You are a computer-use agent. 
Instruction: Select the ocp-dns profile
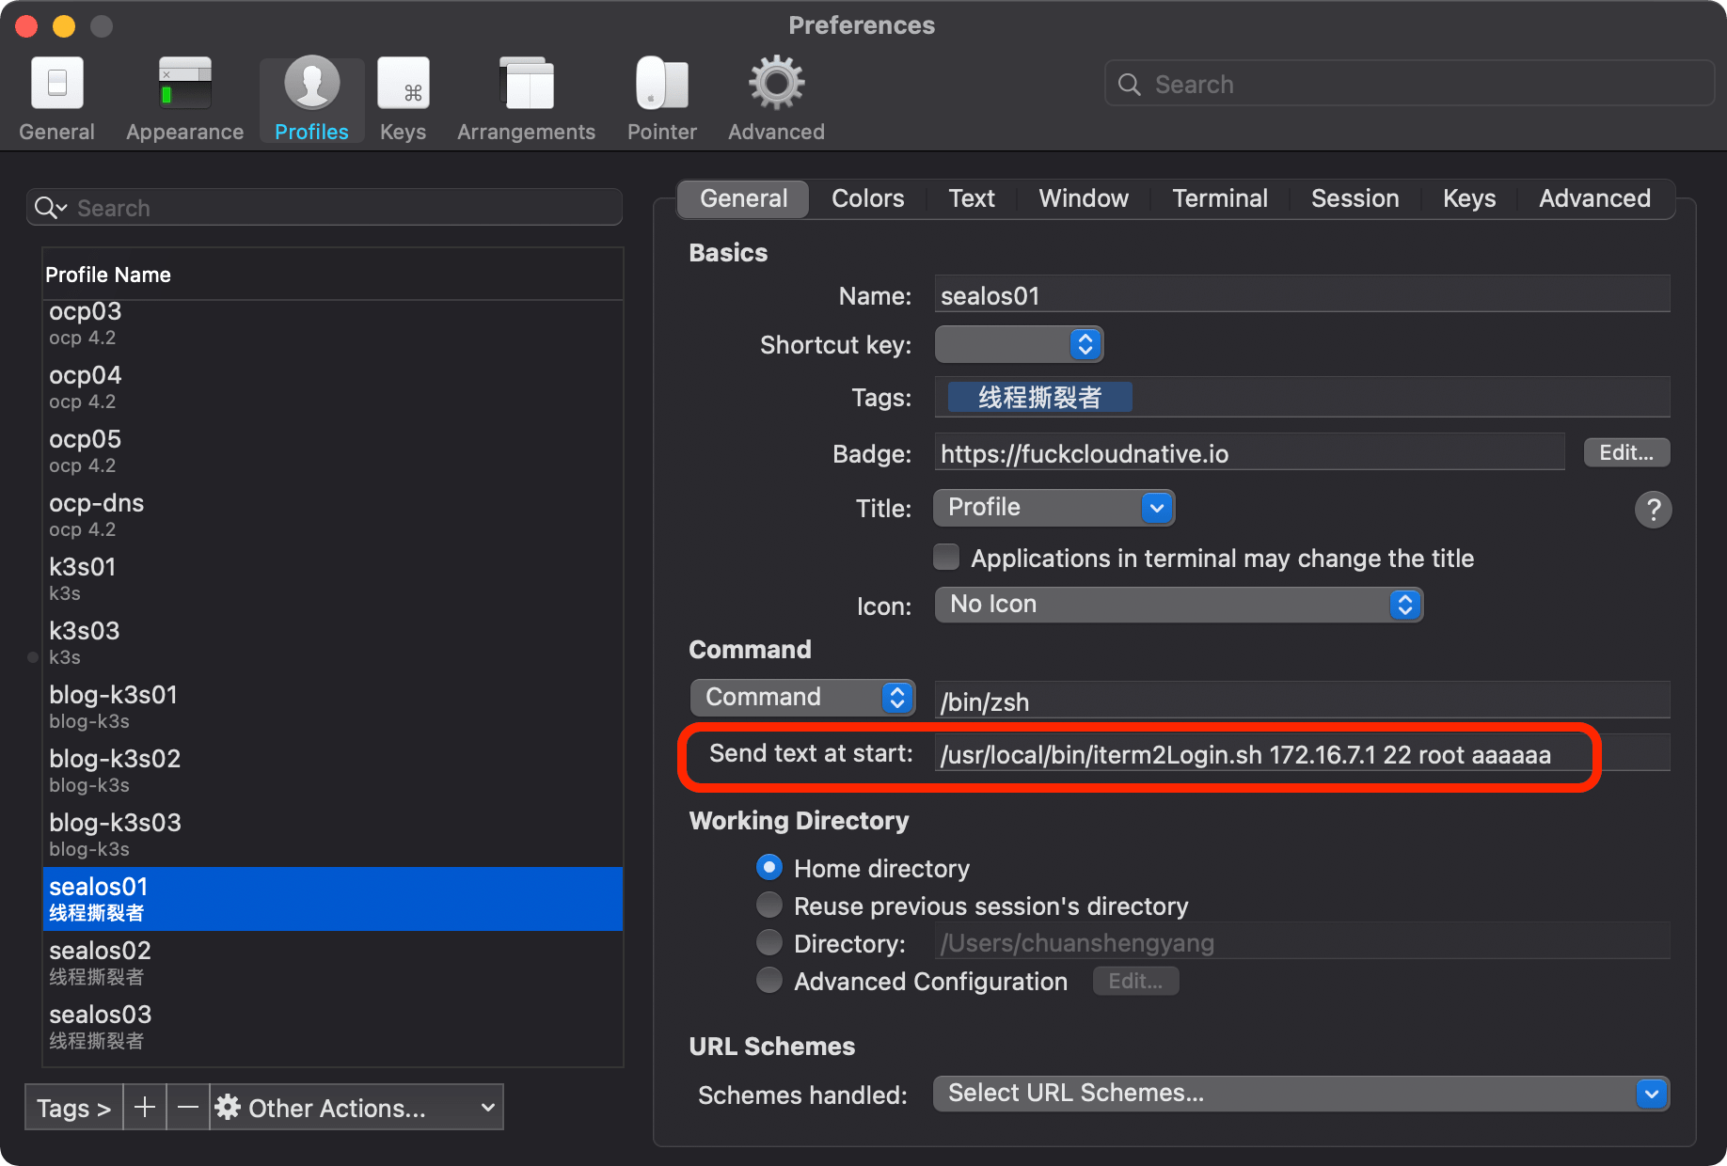coord(333,514)
